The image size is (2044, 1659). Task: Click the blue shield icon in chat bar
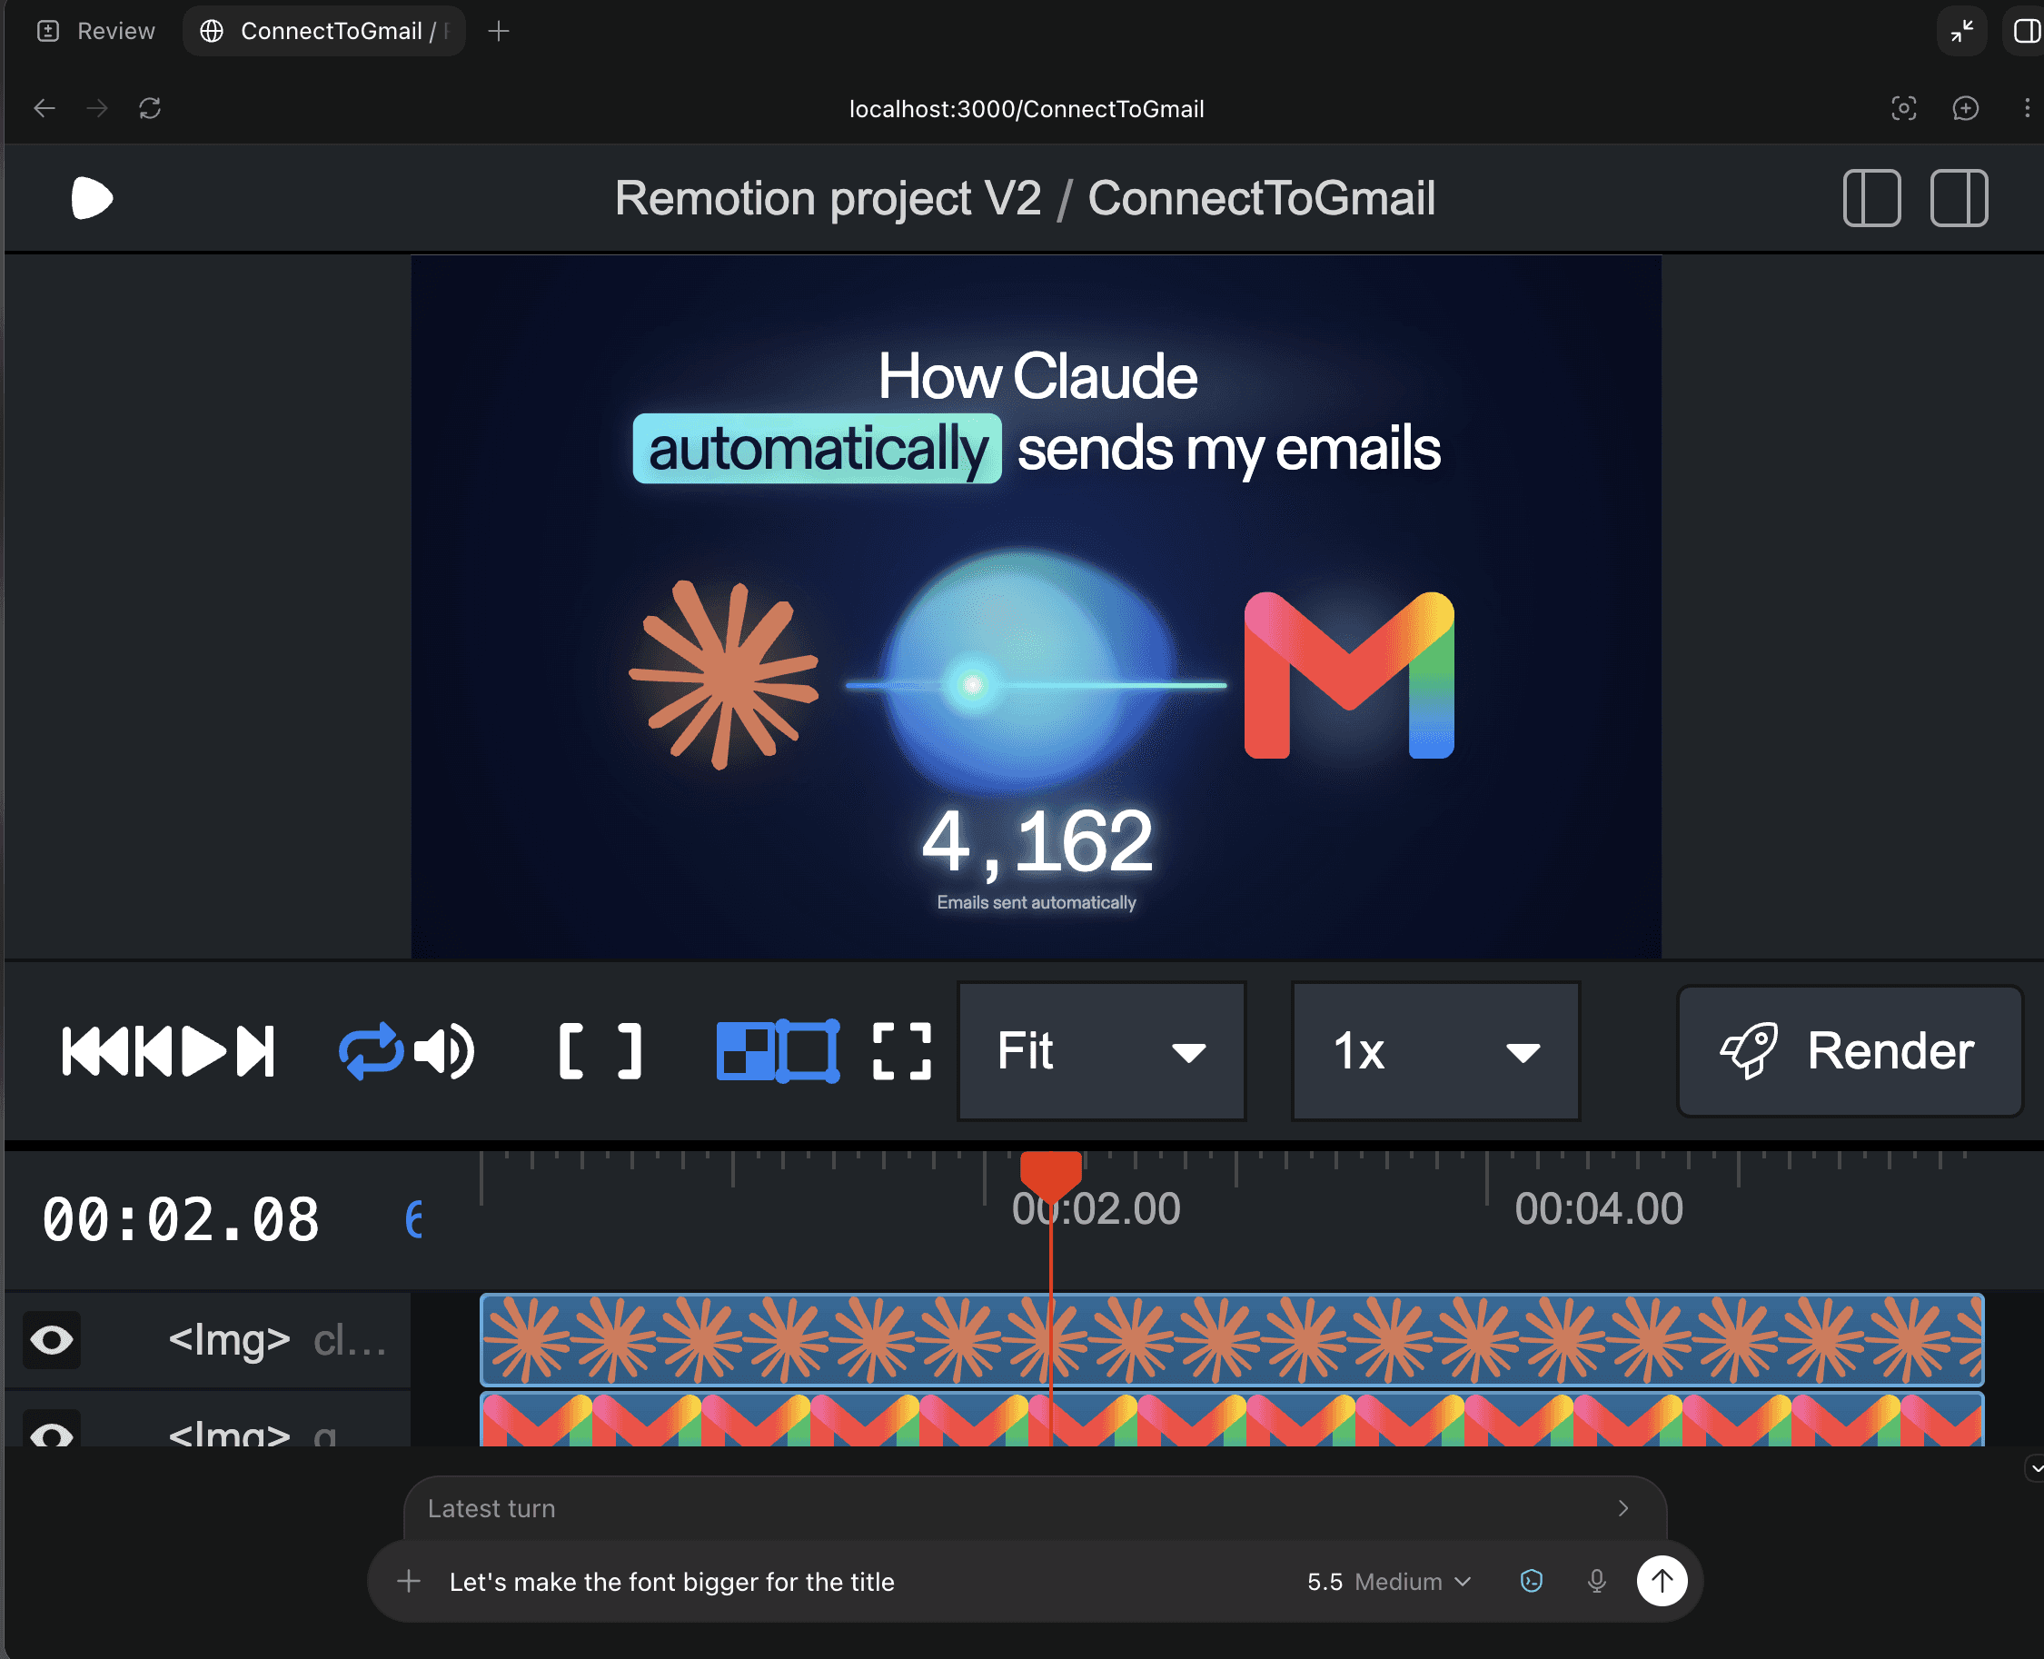point(1531,1581)
